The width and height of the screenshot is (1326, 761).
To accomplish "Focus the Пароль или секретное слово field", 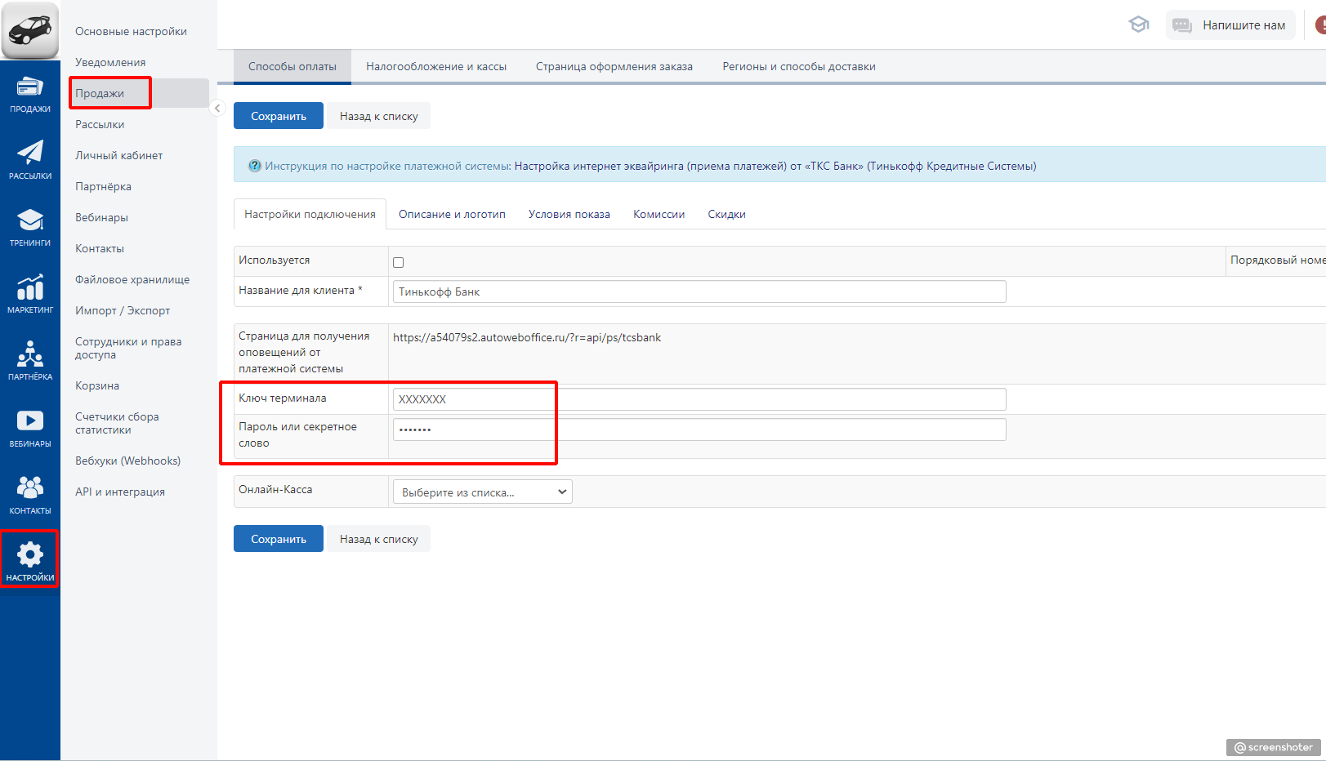I will [699, 429].
